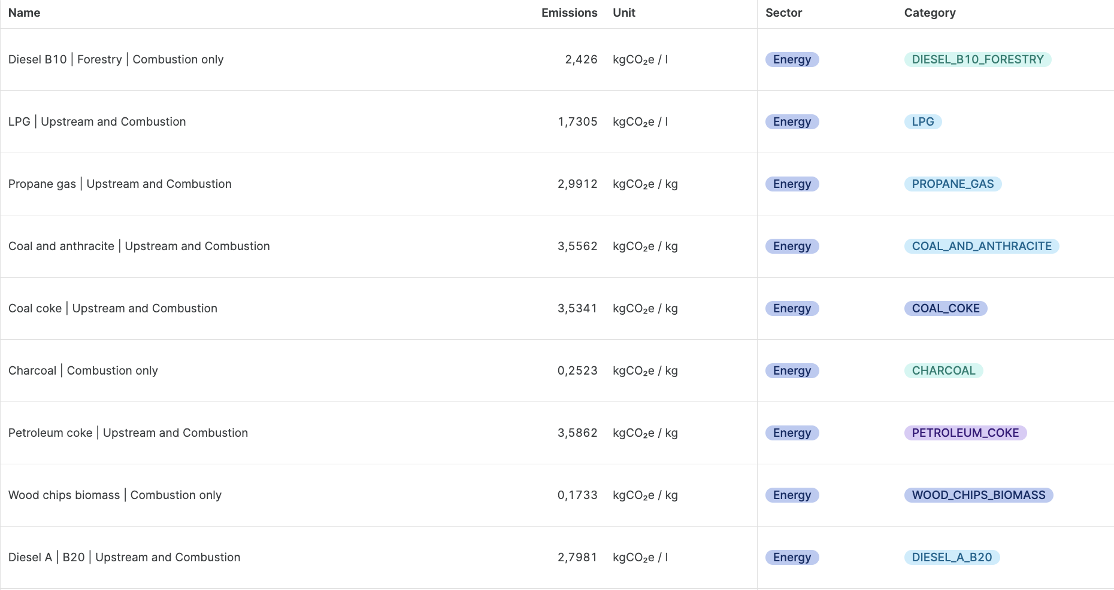Open the Diesel B10 Forestry row name
The image size is (1114, 590).
116,59
